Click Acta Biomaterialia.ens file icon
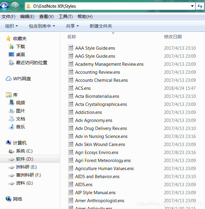This screenshot has width=205, height=209. pyautogui.click(x=71, y=96)
